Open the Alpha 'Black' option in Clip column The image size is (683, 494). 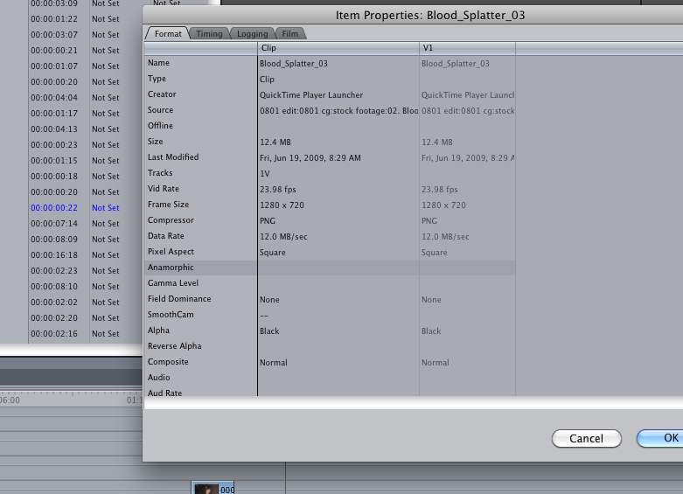[x=269, y=331]
